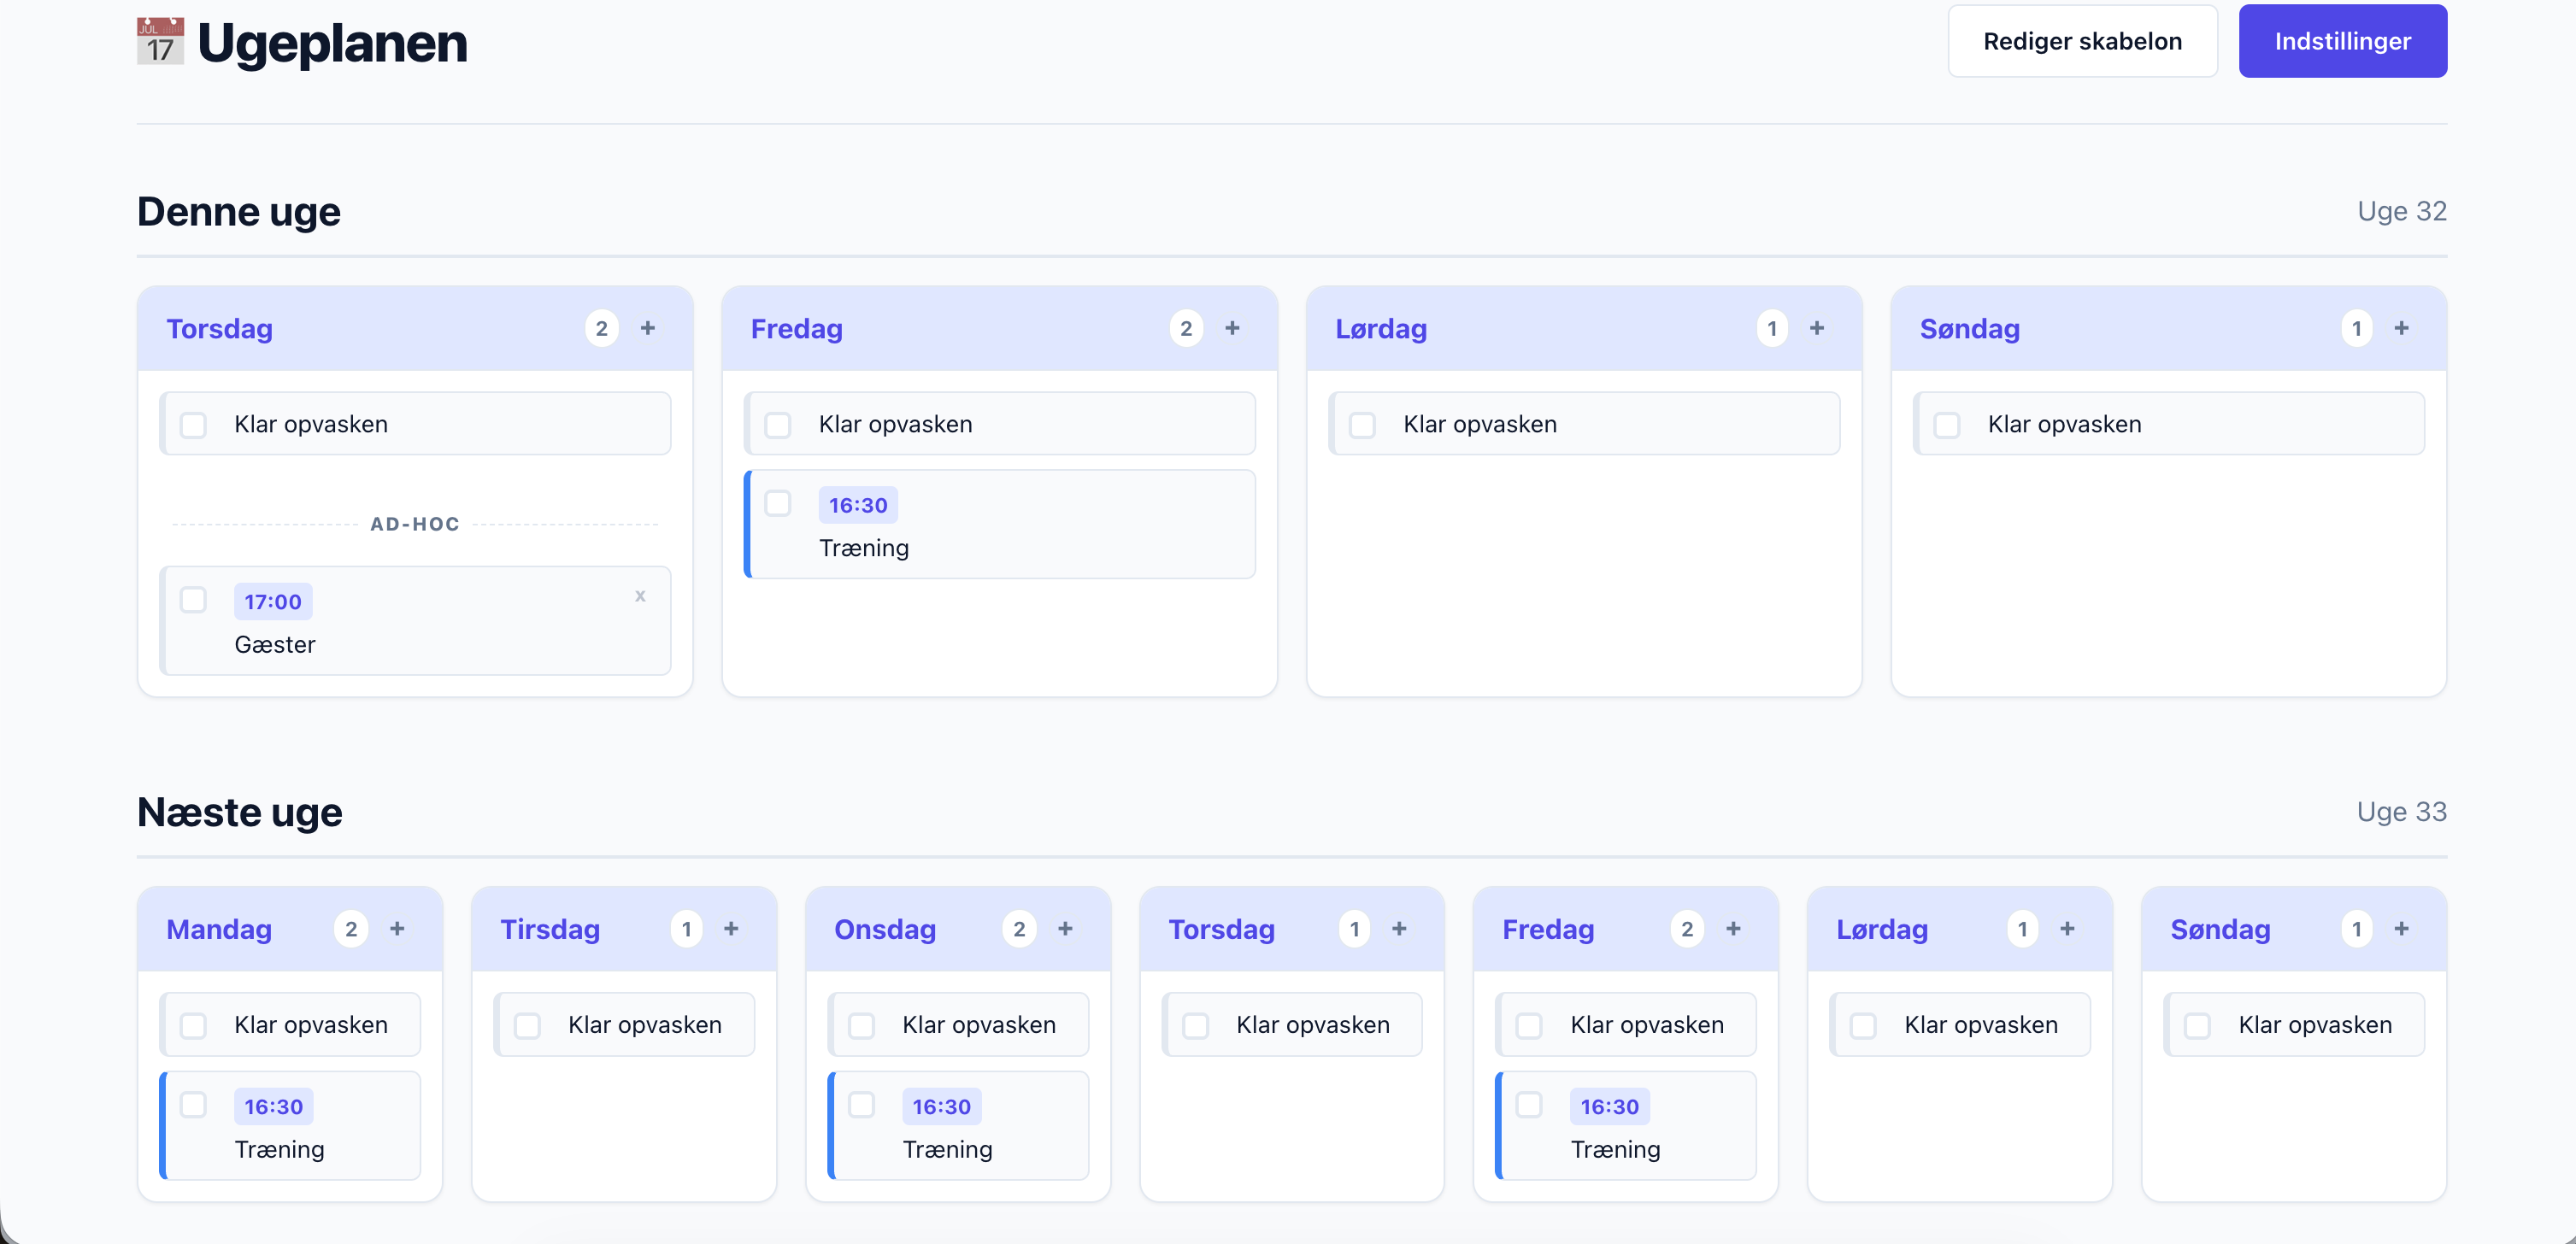
Task: Add a task to Fredag this week
Action: click(1232, 328)
